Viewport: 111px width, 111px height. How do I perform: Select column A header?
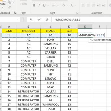click(9, 27)
